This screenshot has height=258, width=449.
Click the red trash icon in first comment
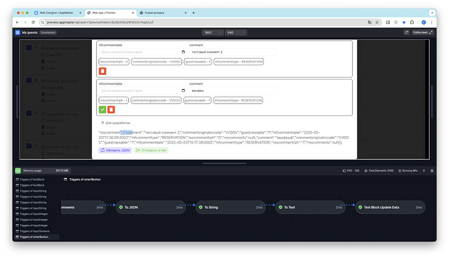click(103, 71)
